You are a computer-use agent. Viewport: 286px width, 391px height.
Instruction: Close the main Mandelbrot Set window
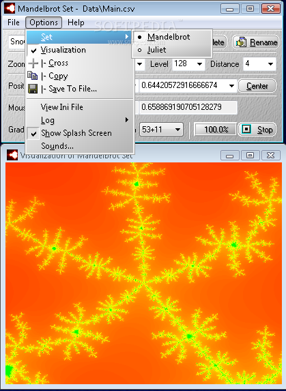coord(270,9)
